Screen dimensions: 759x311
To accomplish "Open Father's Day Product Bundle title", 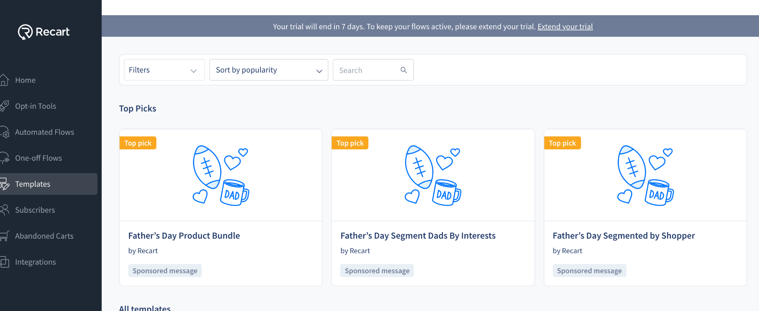I will 184,236.
